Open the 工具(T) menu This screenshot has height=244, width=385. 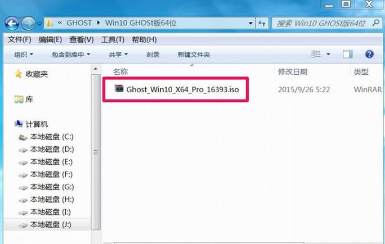(113, 39)
